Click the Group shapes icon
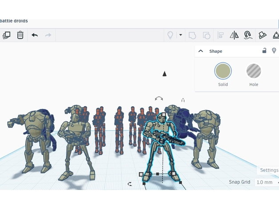 pos(192,35)
